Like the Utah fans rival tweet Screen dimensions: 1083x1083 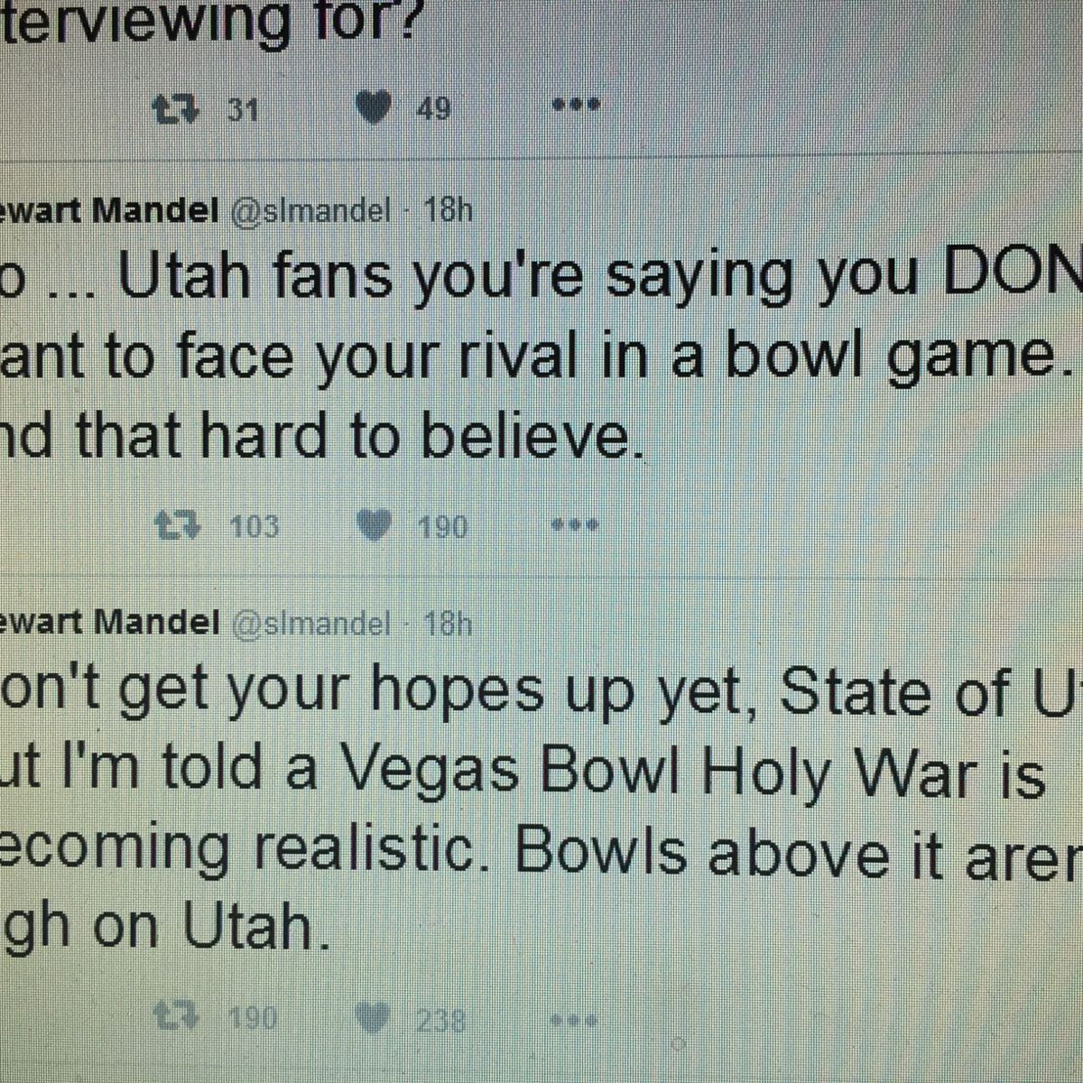point(374,525)
